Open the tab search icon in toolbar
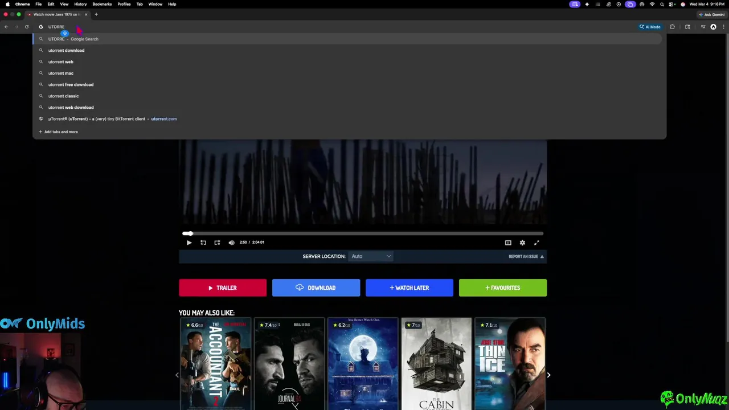 (x=687, y=27)
